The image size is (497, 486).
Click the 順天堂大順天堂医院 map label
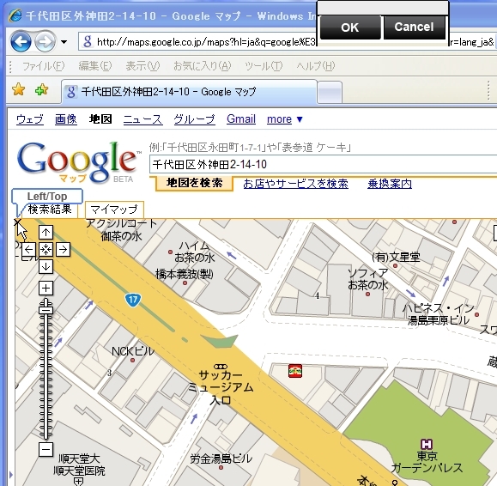click(79, 465)
